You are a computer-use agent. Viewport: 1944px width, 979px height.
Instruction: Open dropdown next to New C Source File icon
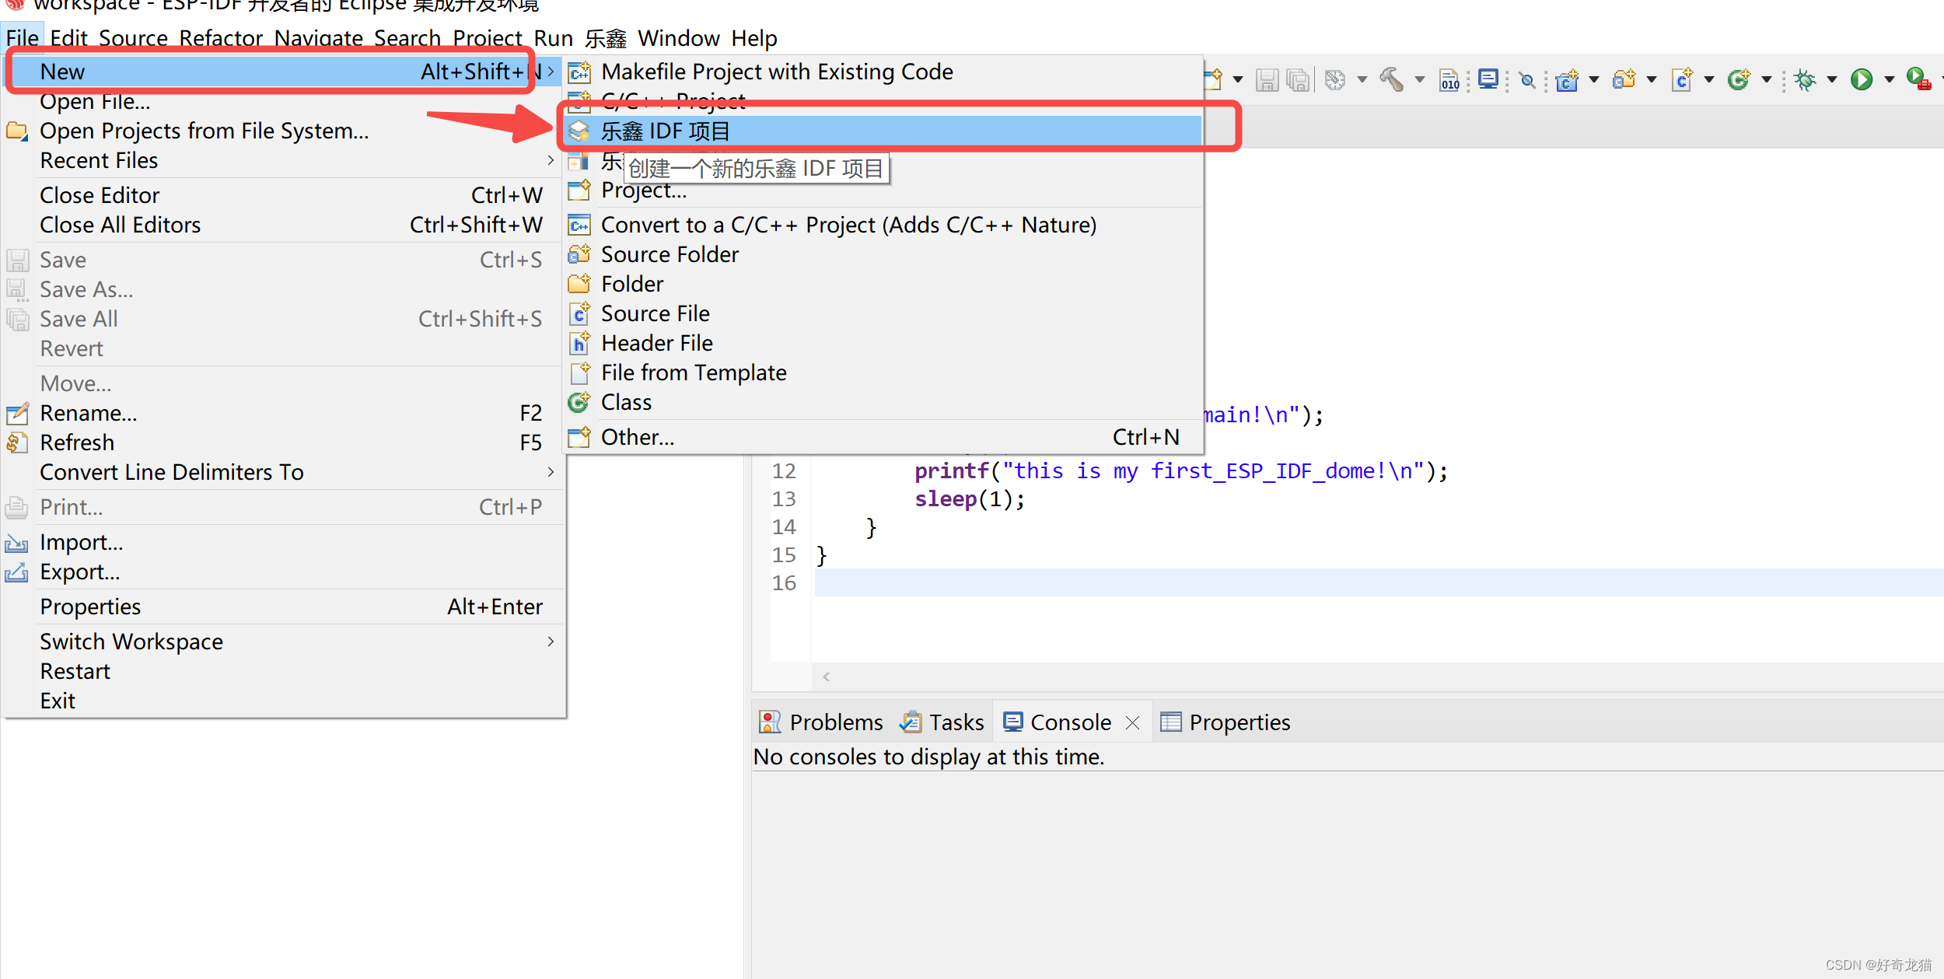(x=1709, y=79)
